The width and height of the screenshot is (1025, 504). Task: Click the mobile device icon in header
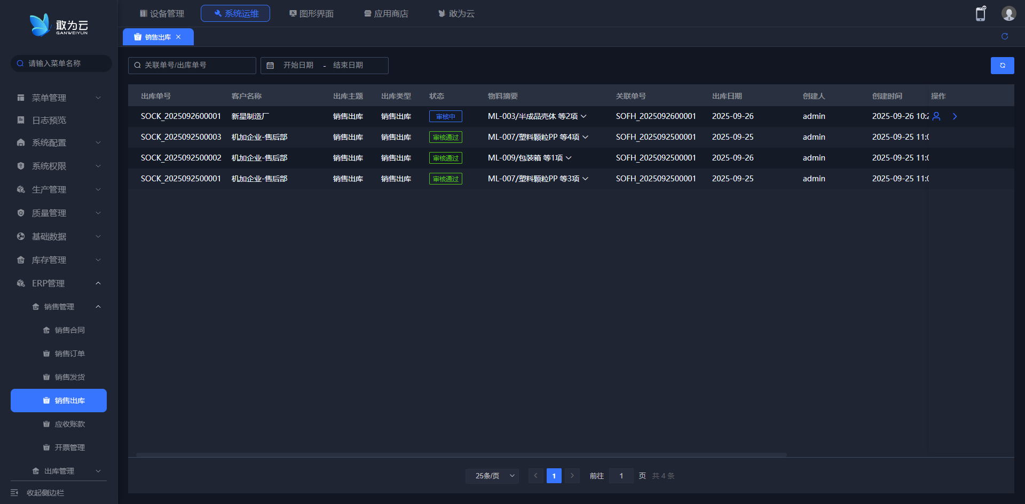(x=980, y=14)
